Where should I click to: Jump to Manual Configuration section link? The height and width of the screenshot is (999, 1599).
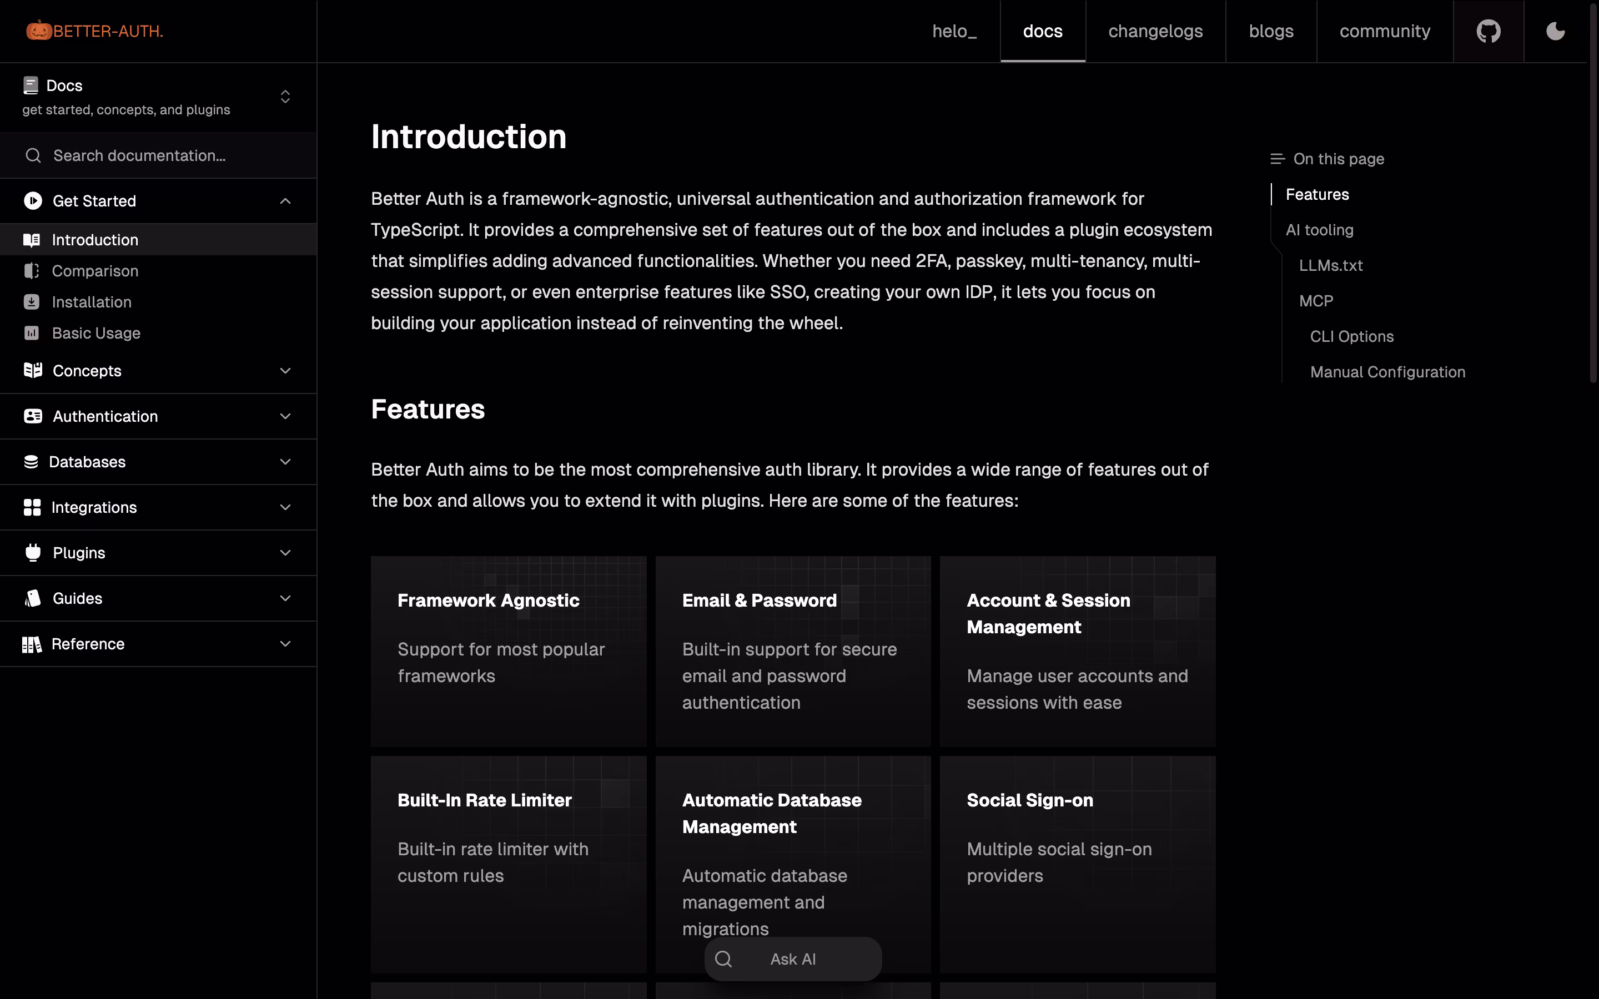click(x=1387, y=372)
